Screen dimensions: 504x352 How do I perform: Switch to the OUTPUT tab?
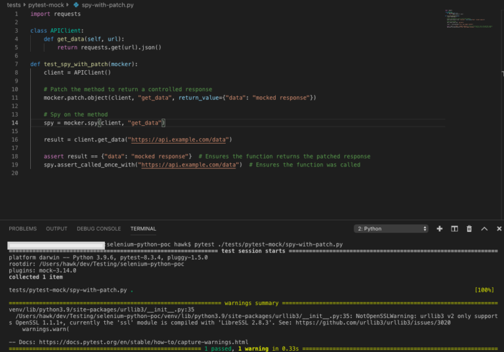coord(56,229)
